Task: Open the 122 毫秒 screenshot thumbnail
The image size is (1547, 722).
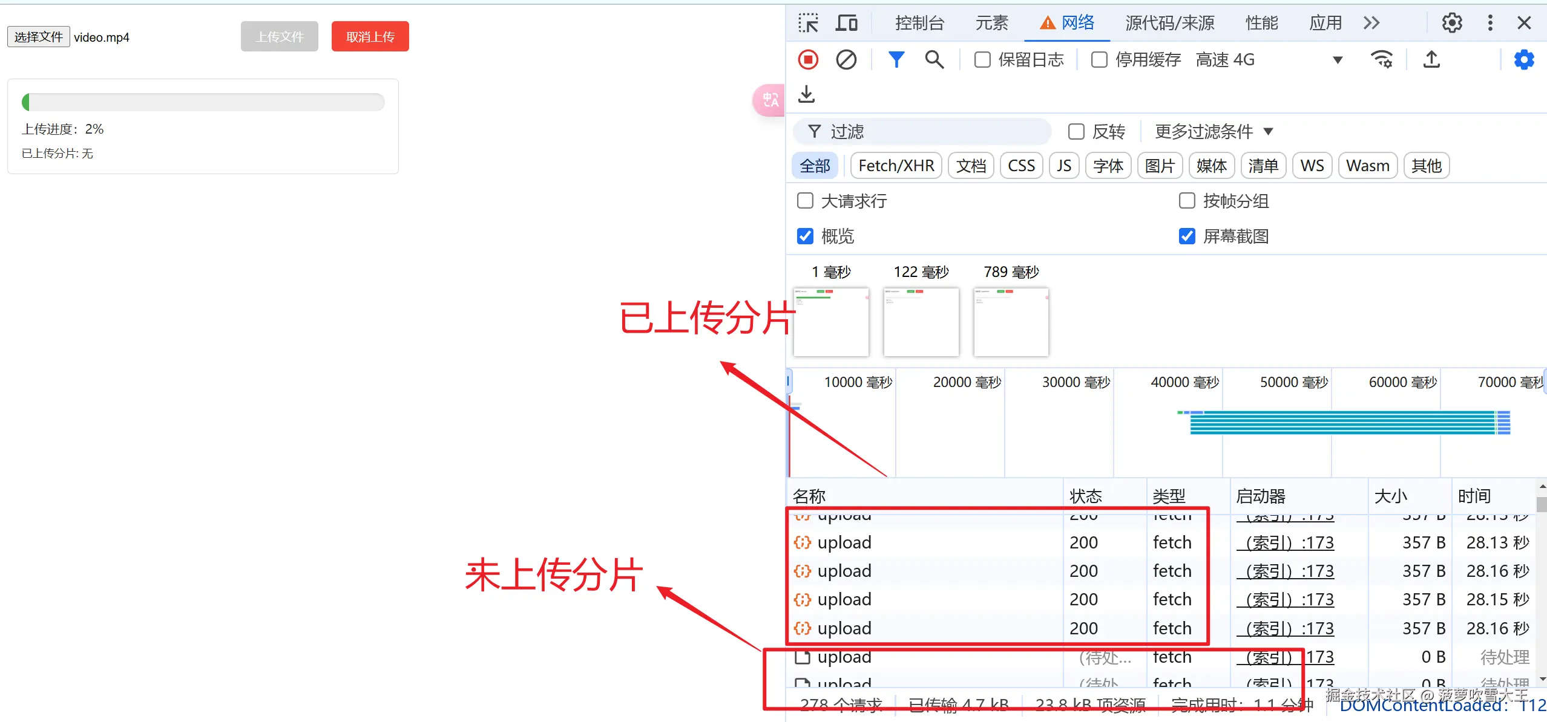Action: tap(921, 322)
